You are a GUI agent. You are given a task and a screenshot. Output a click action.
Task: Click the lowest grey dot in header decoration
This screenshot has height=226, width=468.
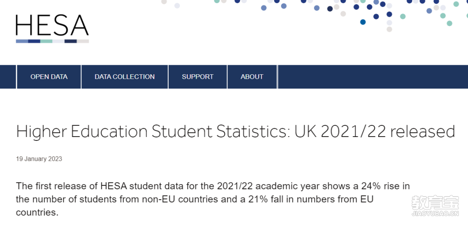point(389,29)
